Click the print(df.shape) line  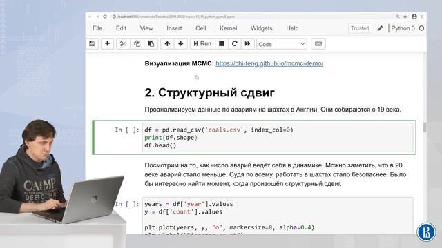(171, 138)
